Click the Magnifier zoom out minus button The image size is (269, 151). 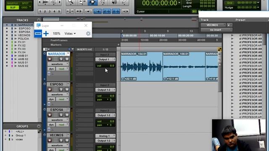click(x=38, y=34)
